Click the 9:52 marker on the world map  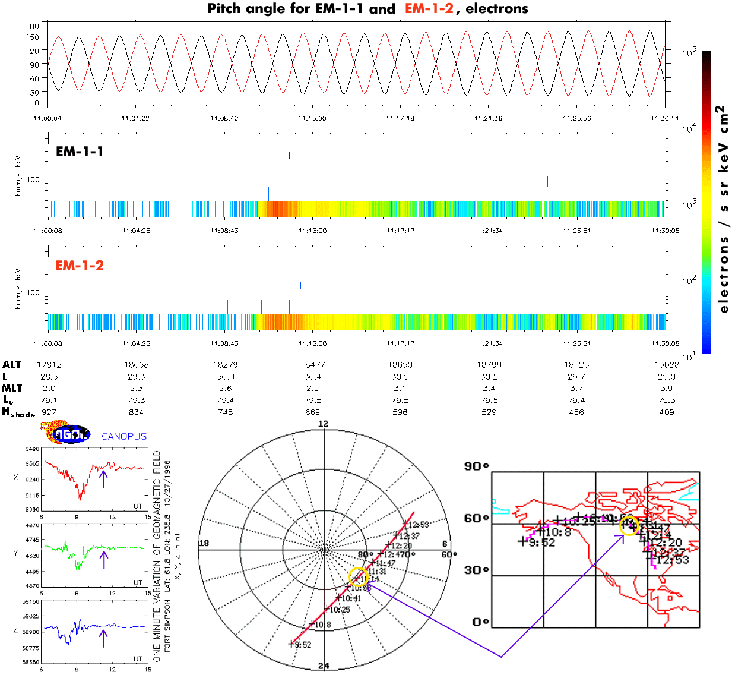coord(522,541)
